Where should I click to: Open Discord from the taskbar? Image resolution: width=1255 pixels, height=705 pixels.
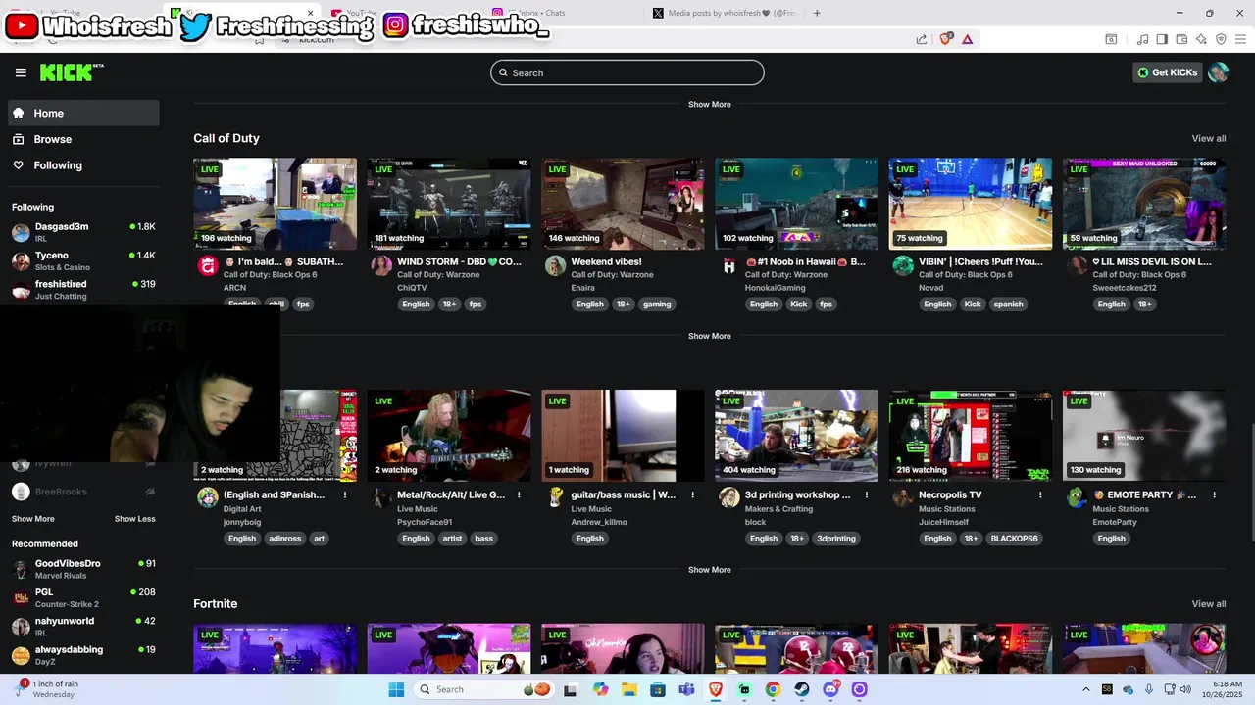pyautogui.click(x=830, y=689)
